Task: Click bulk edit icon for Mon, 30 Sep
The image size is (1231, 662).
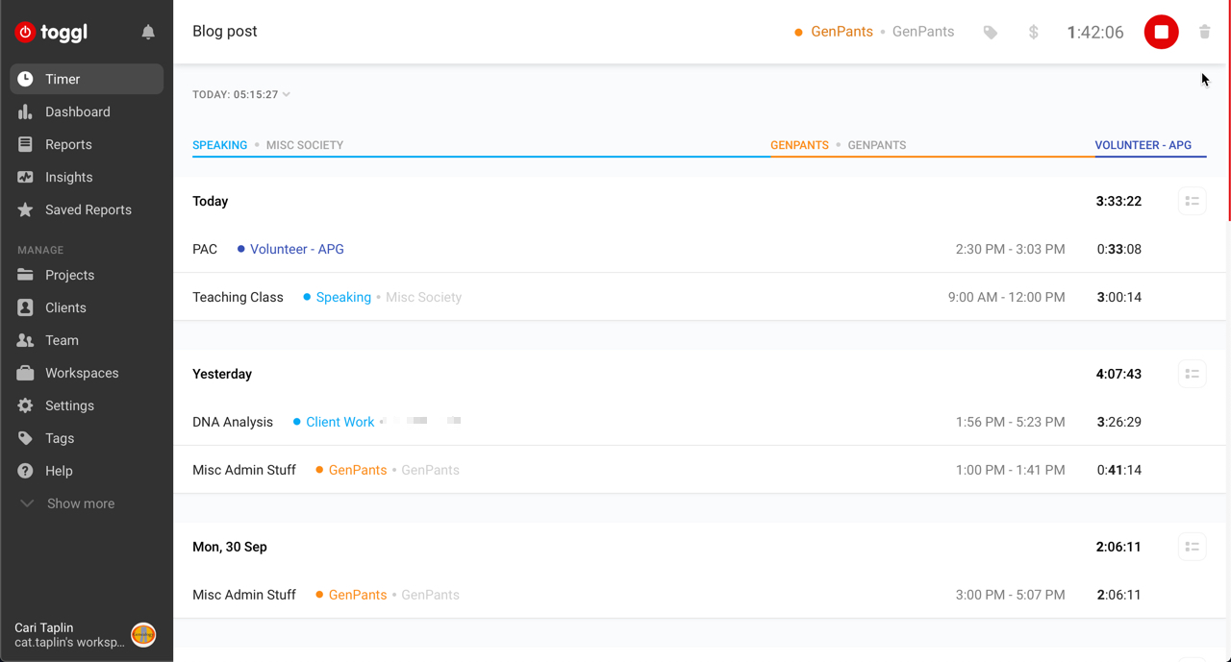Action: [1192, 547]
